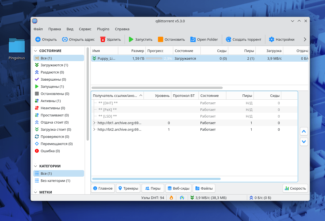Move tracker down with arrow button
This screenshot has height=221, width=325.
tap(304, 142)
